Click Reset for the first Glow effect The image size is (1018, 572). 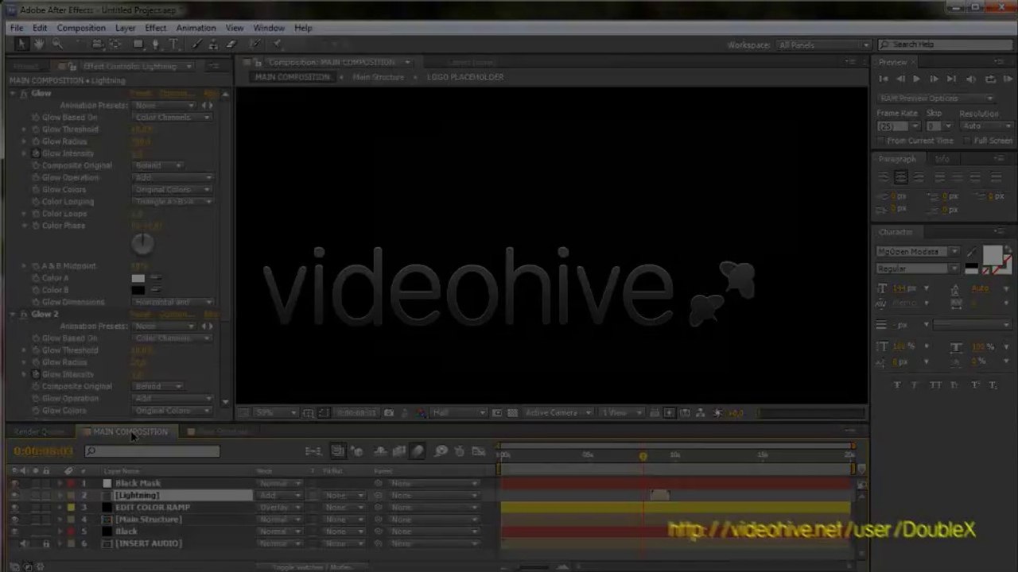coord(140,93)
